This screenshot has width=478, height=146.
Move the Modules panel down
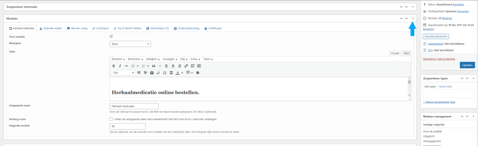point(406,18)
